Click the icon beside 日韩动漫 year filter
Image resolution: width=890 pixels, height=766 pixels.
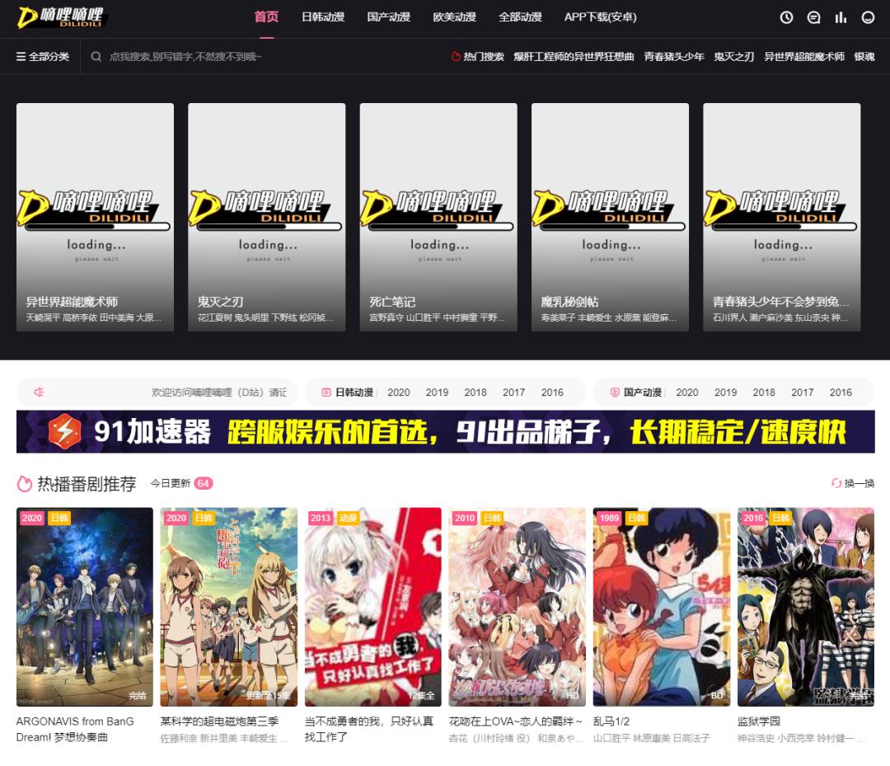(x=326, y=392)
